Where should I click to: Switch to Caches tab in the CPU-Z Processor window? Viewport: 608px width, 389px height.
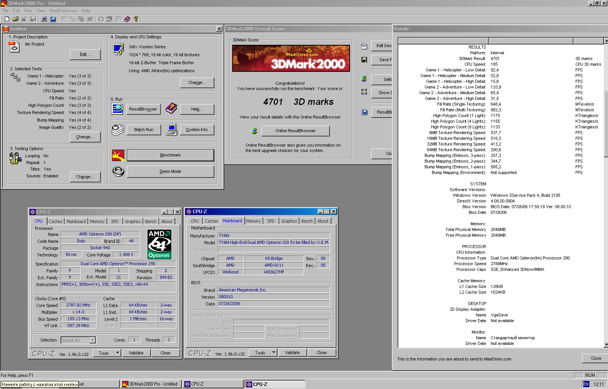point(55,221)
